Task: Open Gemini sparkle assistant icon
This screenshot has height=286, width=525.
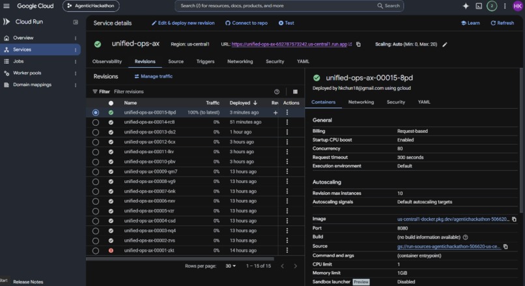Action: point(466,6)
